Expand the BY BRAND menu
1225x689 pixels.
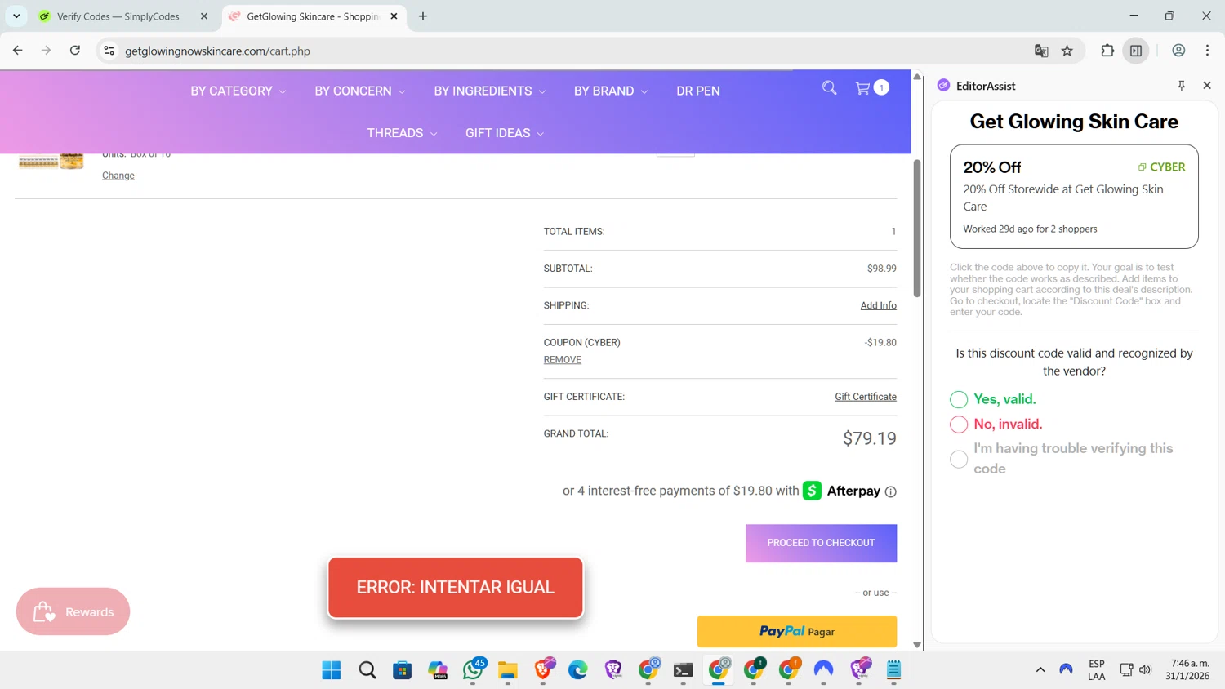611,91
